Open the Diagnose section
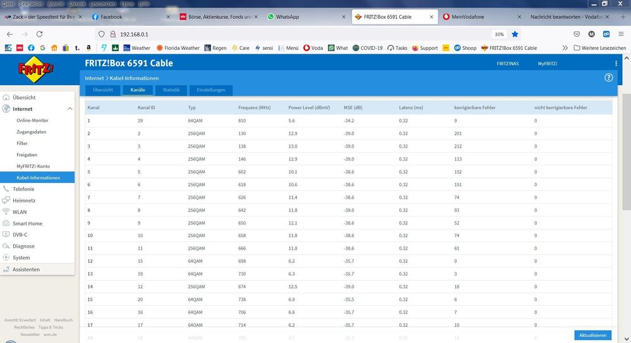Image resolution: width=631 pixels, height=343 pixels. 23,247
